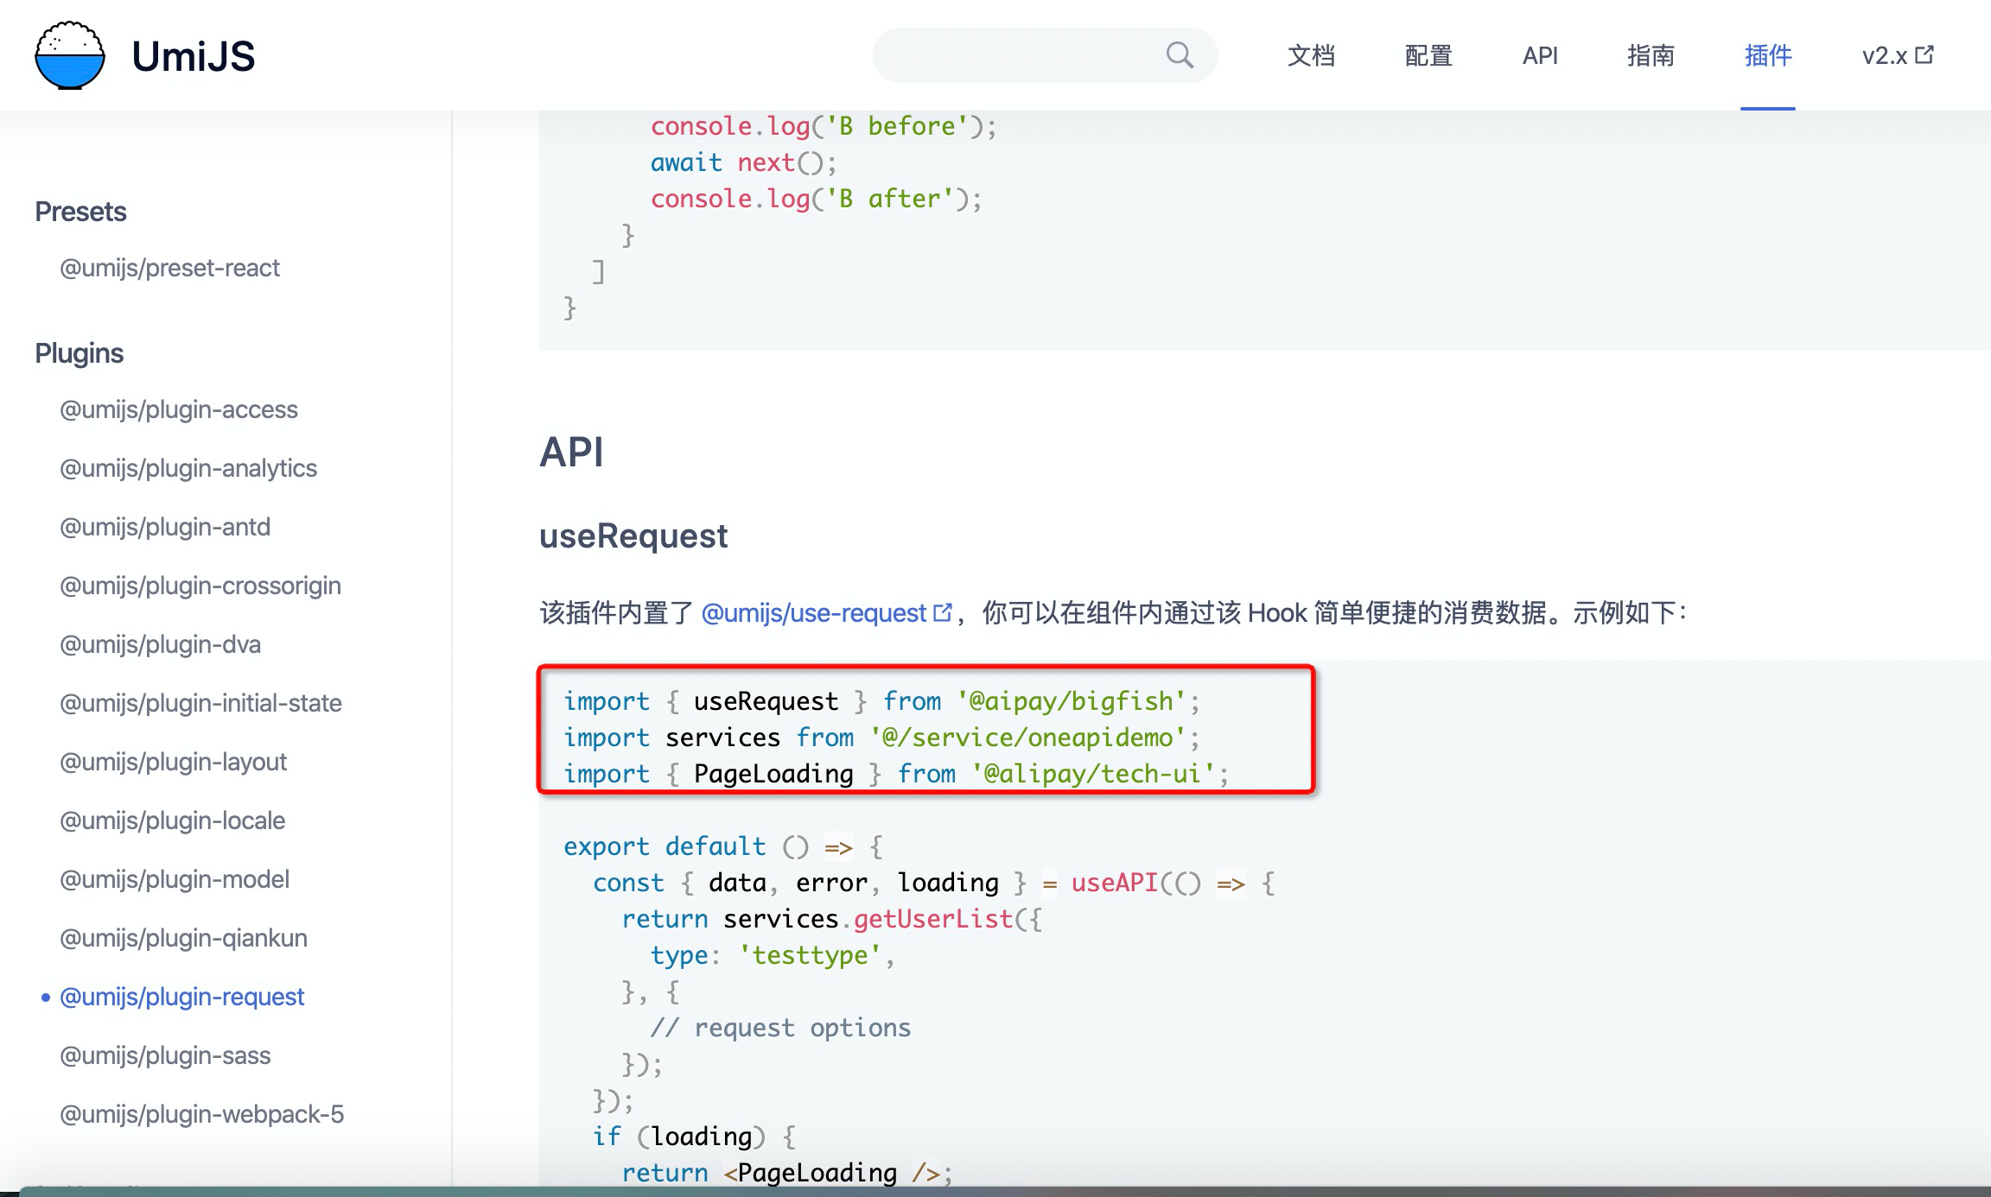Open @umijs/plugin-access sidebar entry
The image size is (1991, 1197).
coord(178,409)
